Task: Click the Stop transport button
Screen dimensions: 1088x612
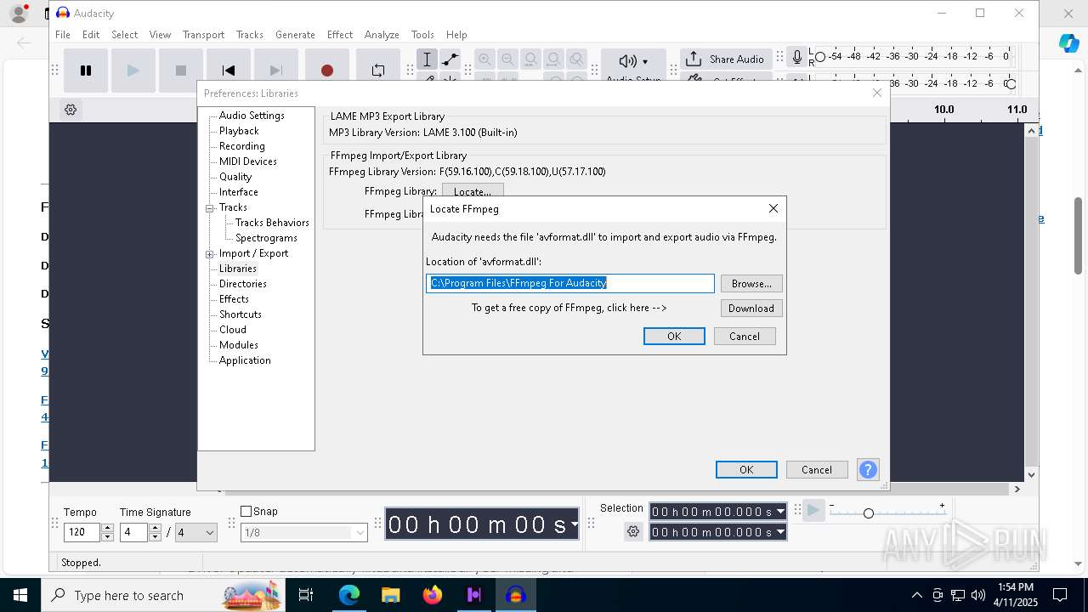Action: tap(180, 71)
